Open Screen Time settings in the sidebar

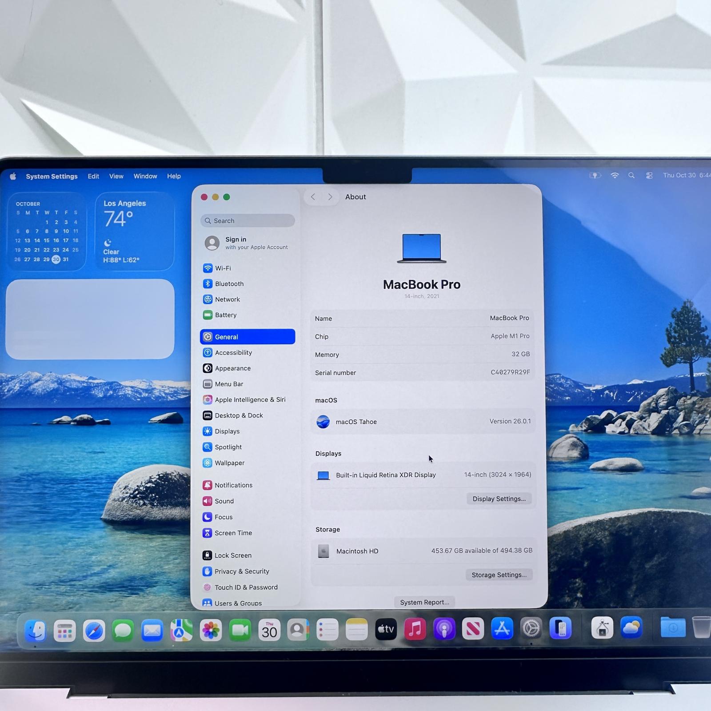tap(233, 533)
